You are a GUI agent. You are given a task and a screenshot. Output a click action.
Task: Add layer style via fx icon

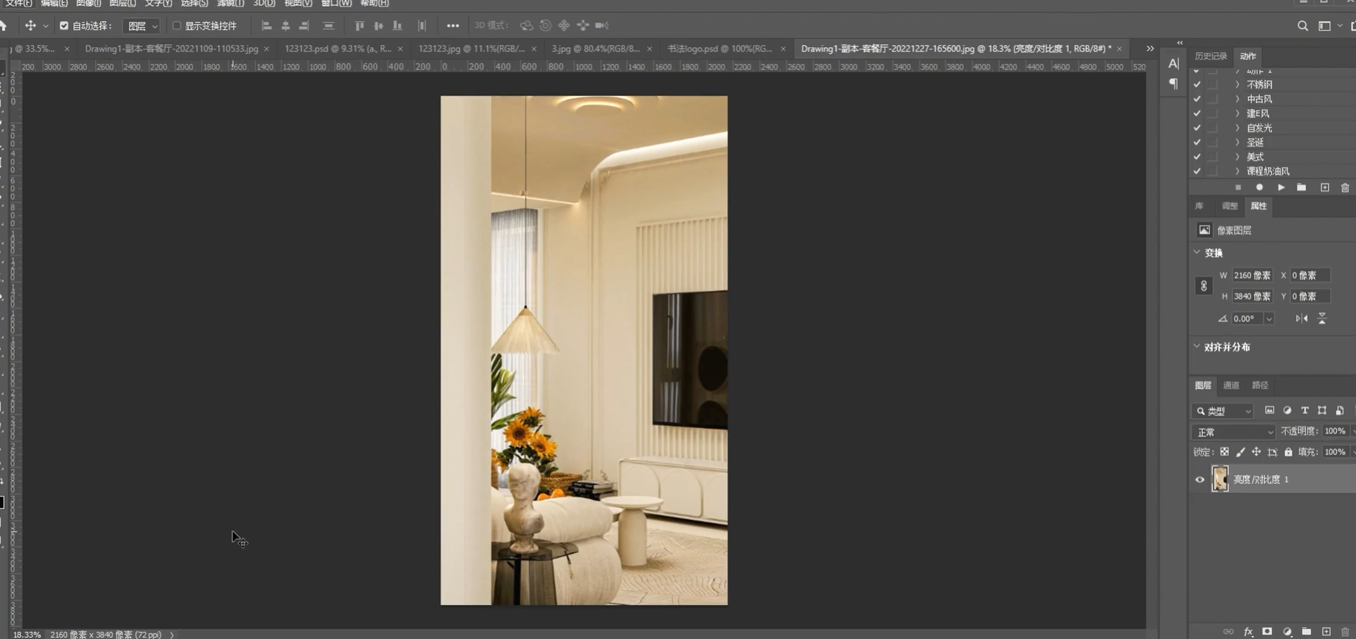[x=1248, y=632]
